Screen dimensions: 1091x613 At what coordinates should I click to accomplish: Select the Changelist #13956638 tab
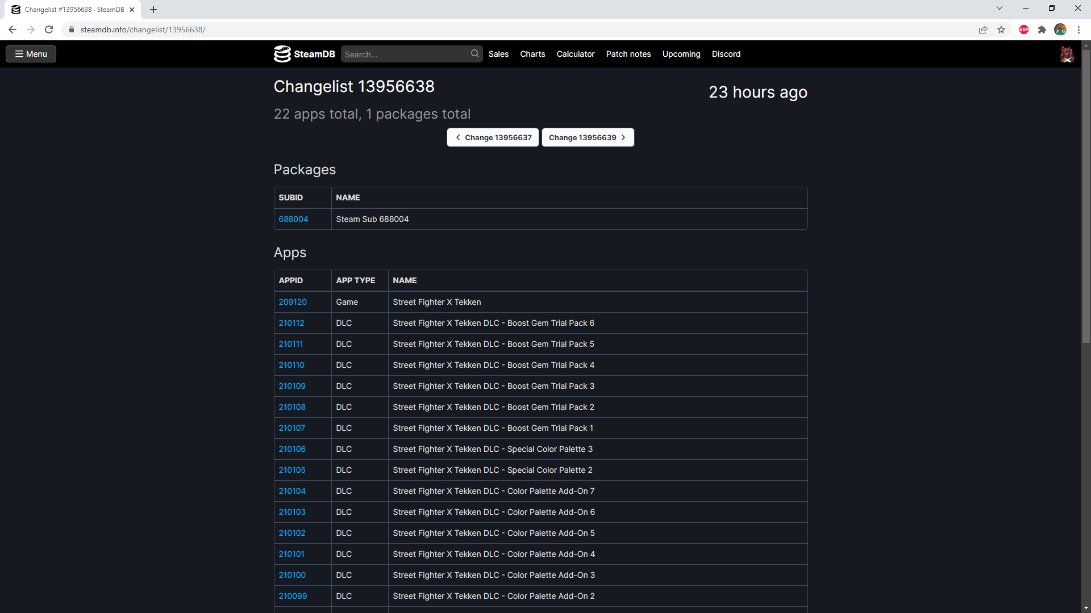(73, 10)
